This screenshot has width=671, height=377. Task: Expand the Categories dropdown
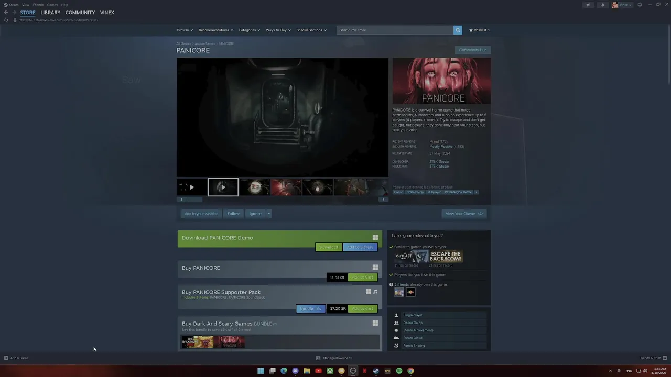point(250,30)
